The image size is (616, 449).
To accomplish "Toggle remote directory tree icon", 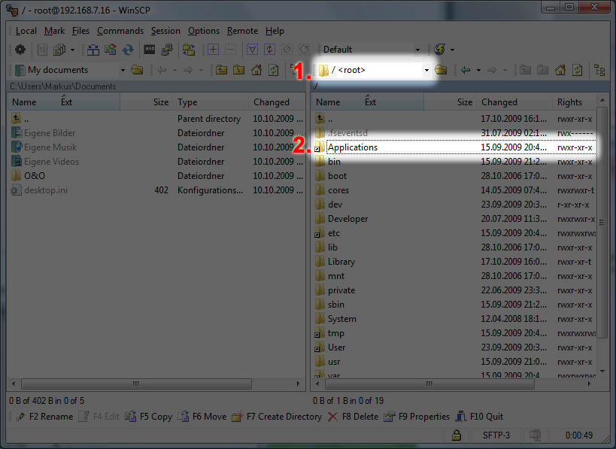I will (x=600, y=70).
